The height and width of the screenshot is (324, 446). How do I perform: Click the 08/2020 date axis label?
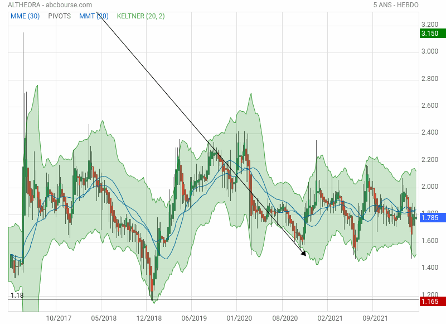pos(285,318)
